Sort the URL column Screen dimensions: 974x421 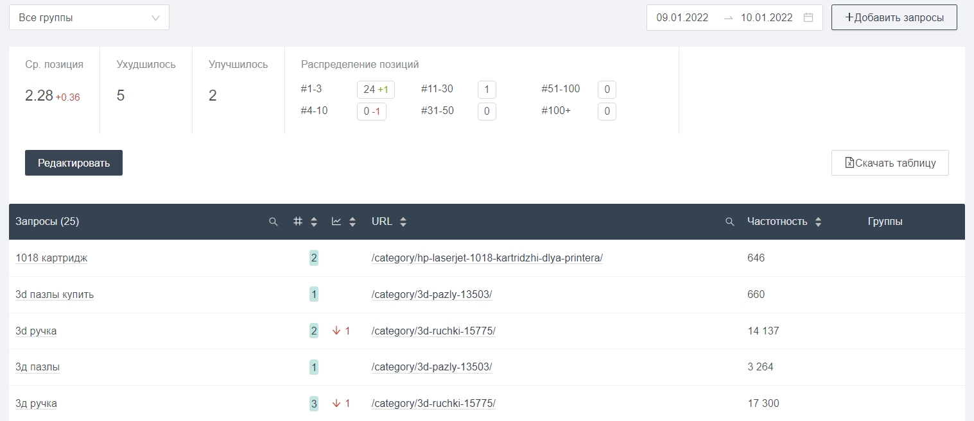(x=403, y=222)
